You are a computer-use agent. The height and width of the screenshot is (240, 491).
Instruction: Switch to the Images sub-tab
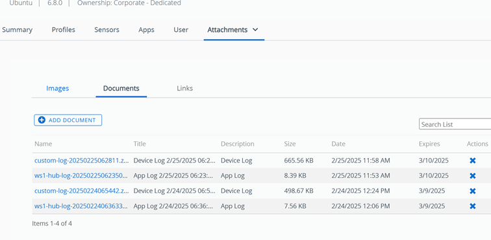tap(58, 88)
